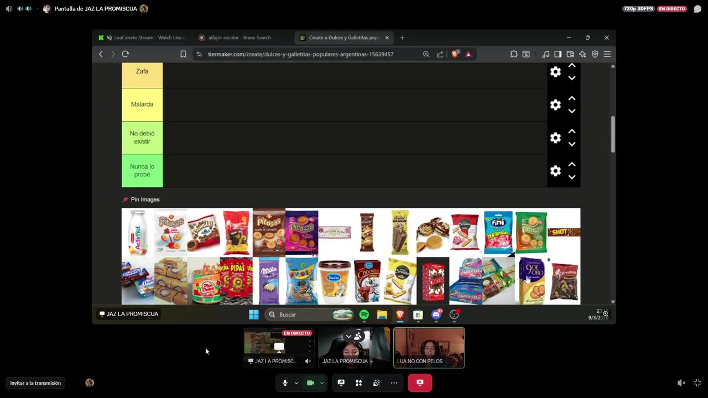Open browser hamburger menu
The width and height of the screenshot is (708, 398).
tap(607, 54)
